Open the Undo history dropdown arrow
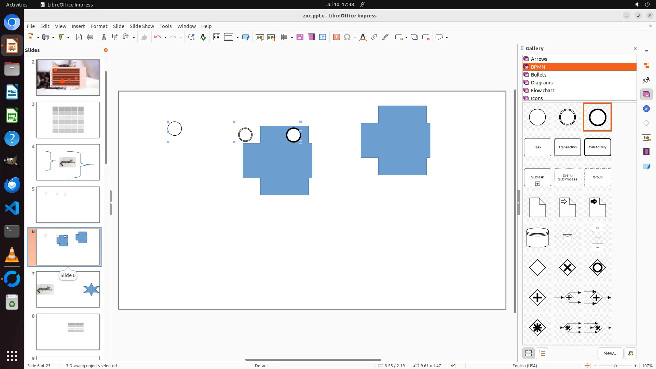The width and height of the screenshot is (656, 369). point(165,37)
